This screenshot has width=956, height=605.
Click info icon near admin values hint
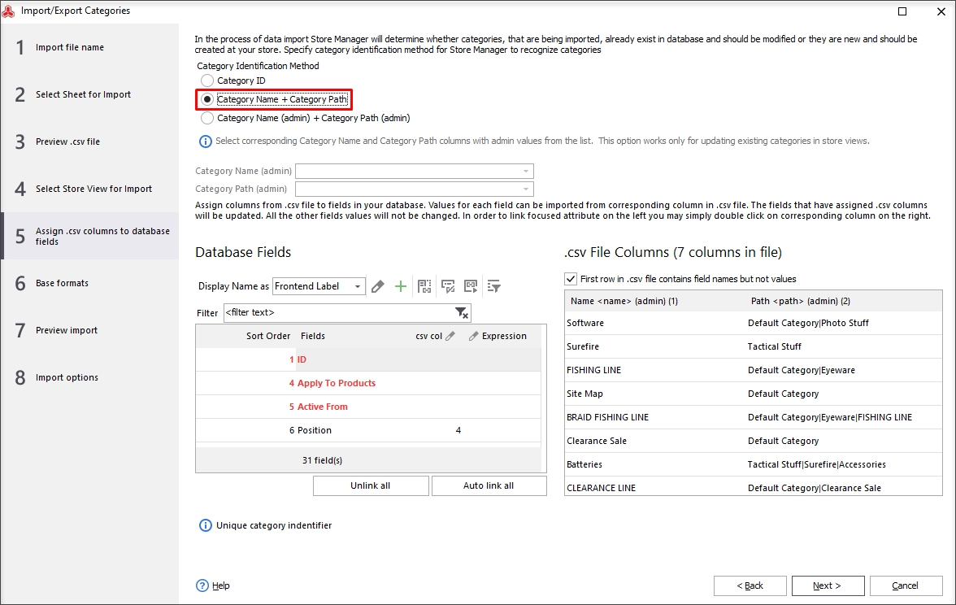[x=206, y=141]
